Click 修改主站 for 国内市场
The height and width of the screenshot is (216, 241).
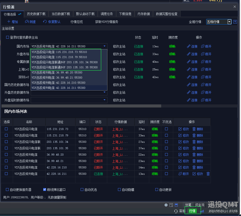pyautogui.click(x=119, y=46)
